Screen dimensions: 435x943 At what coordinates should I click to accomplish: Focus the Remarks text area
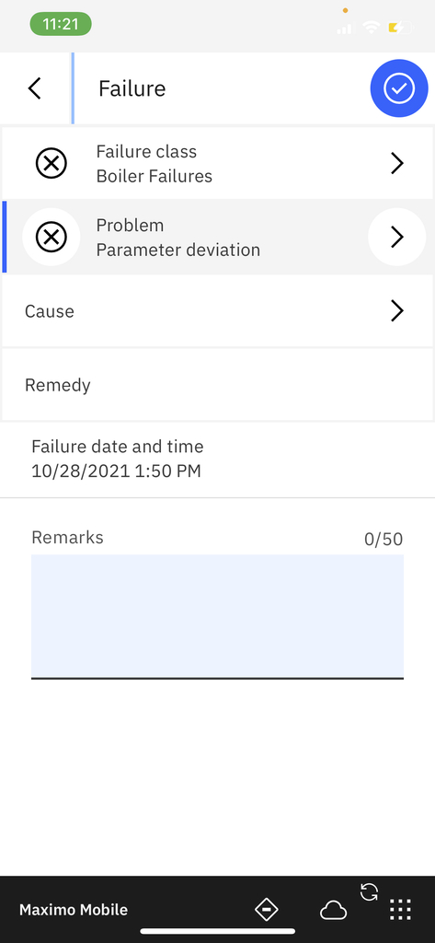217,616
